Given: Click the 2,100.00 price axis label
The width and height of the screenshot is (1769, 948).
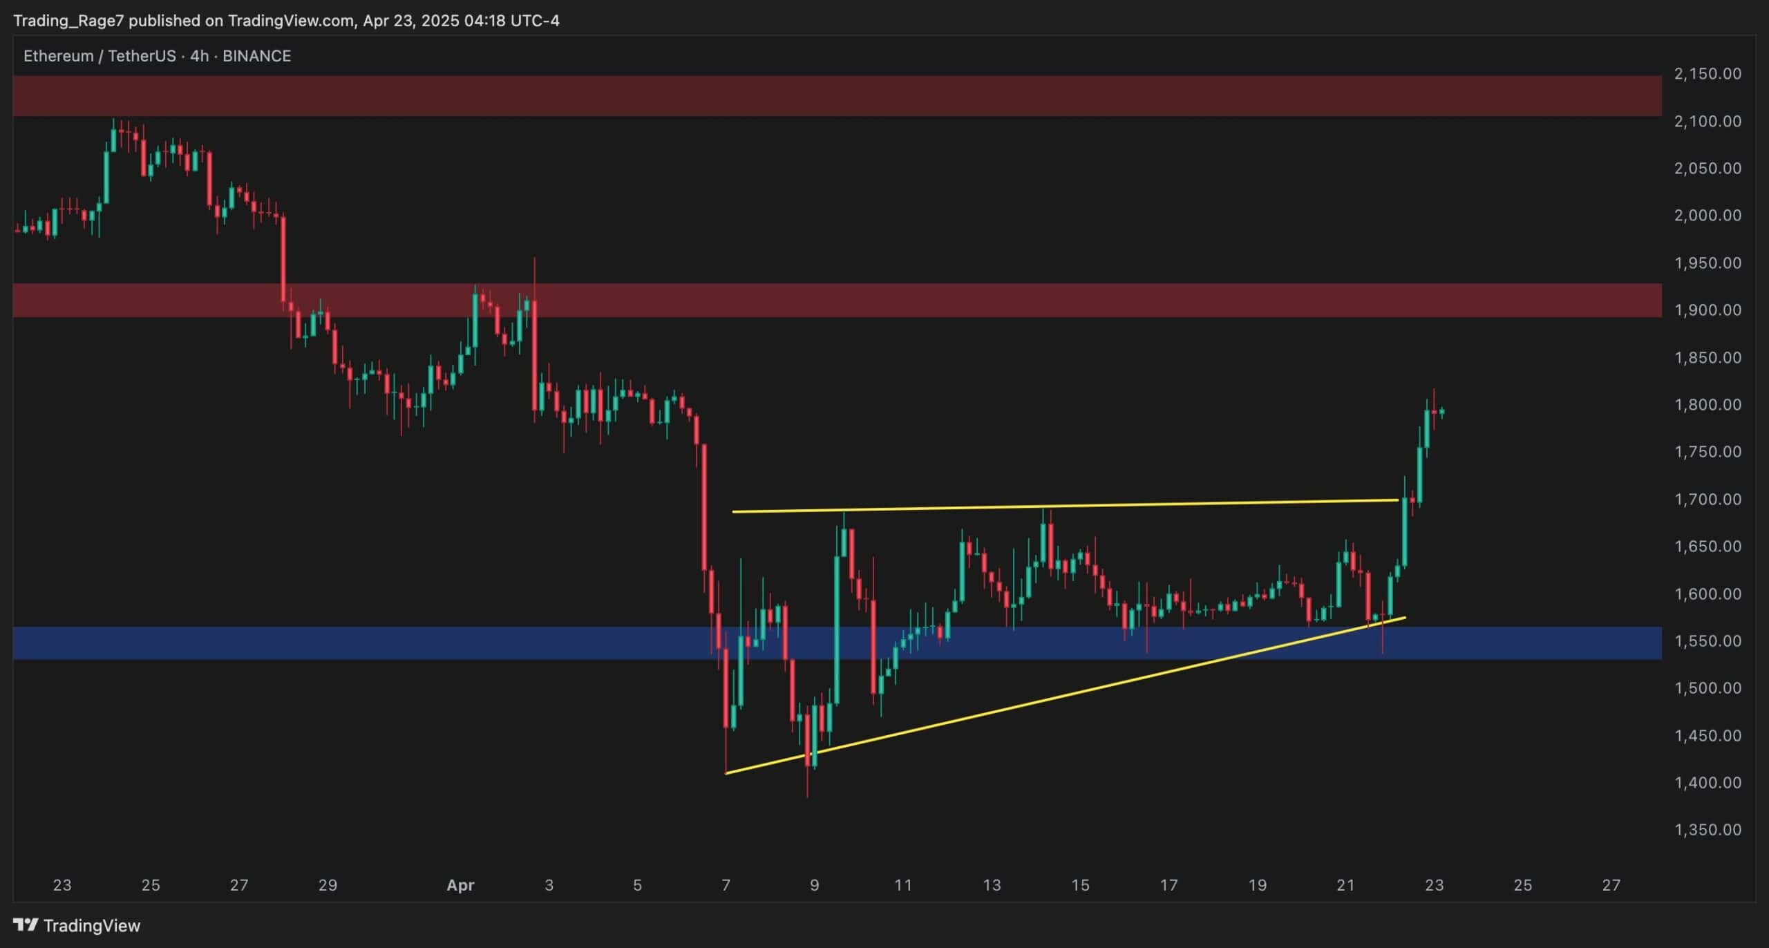Looking at the screenshot, I should 1707,121.
